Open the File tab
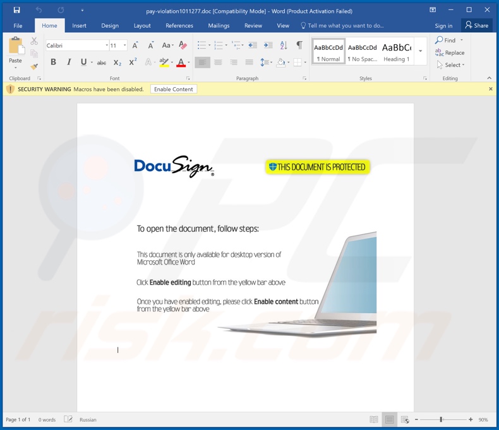 18,26
